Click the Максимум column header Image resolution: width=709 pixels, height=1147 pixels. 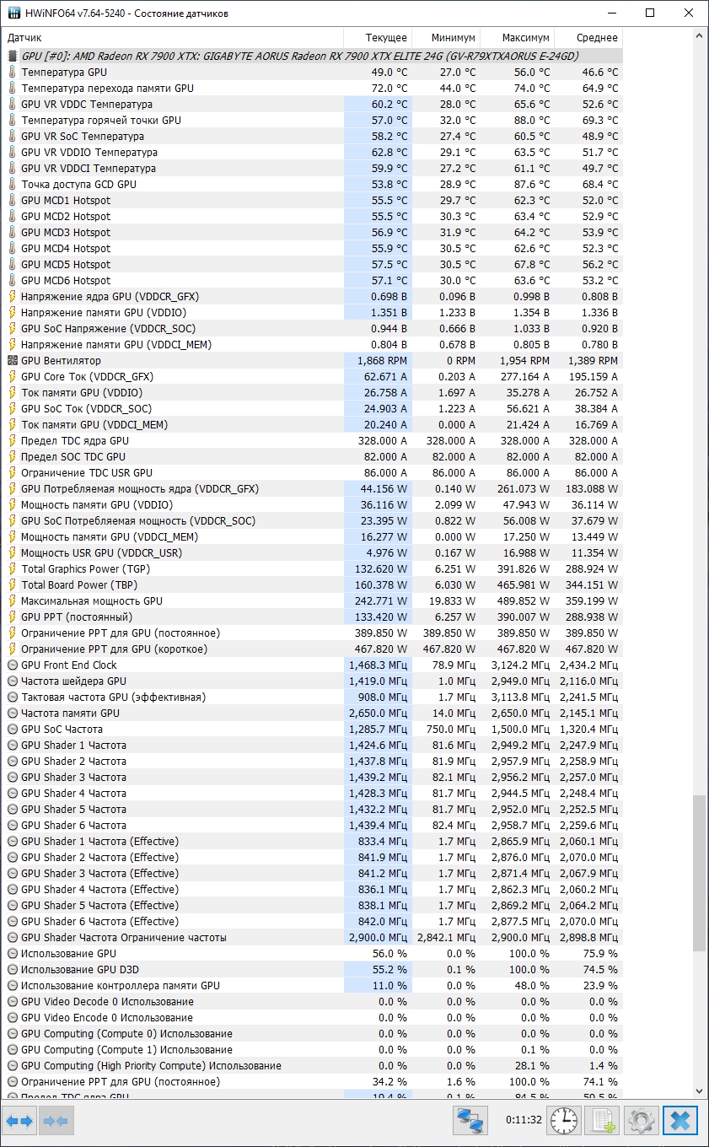(x=517, y=38)
